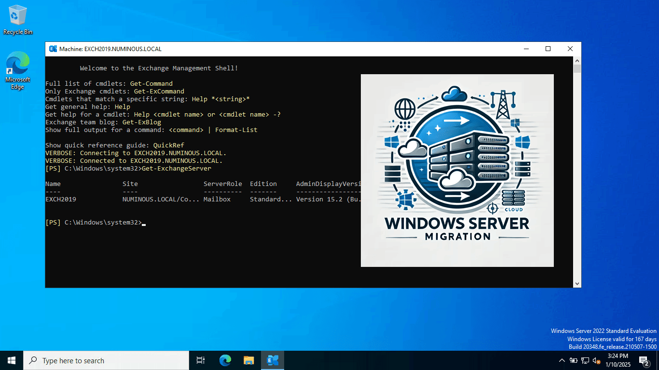Click the QuickRef text in the shell
Viewport: 659px width, 370px height.
(x=169, y=145)
